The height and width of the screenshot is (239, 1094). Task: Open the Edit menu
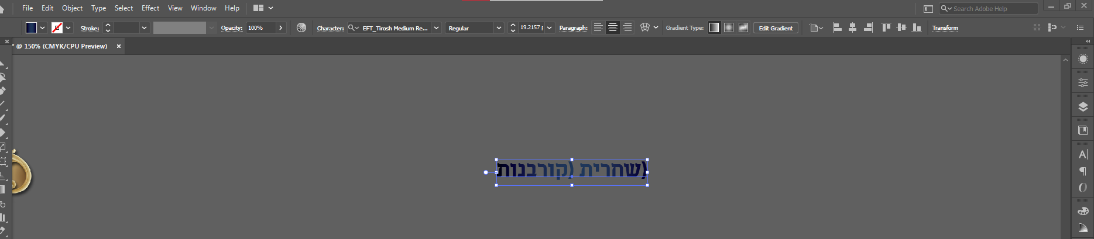[x=47, y=8]
